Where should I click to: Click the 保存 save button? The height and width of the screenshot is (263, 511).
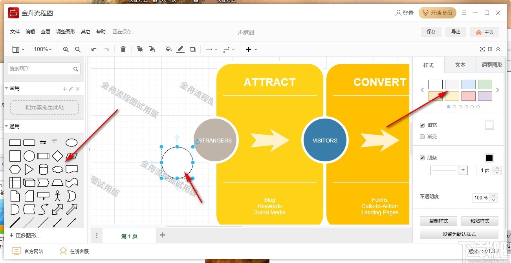[x=431, y=32]
